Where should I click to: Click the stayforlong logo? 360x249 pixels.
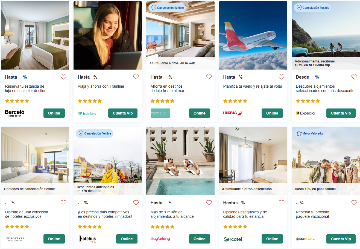click(x=160, y=239)
